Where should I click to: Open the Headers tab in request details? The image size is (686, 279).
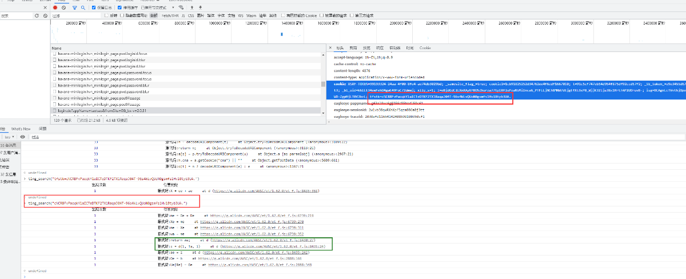[340, 48]
